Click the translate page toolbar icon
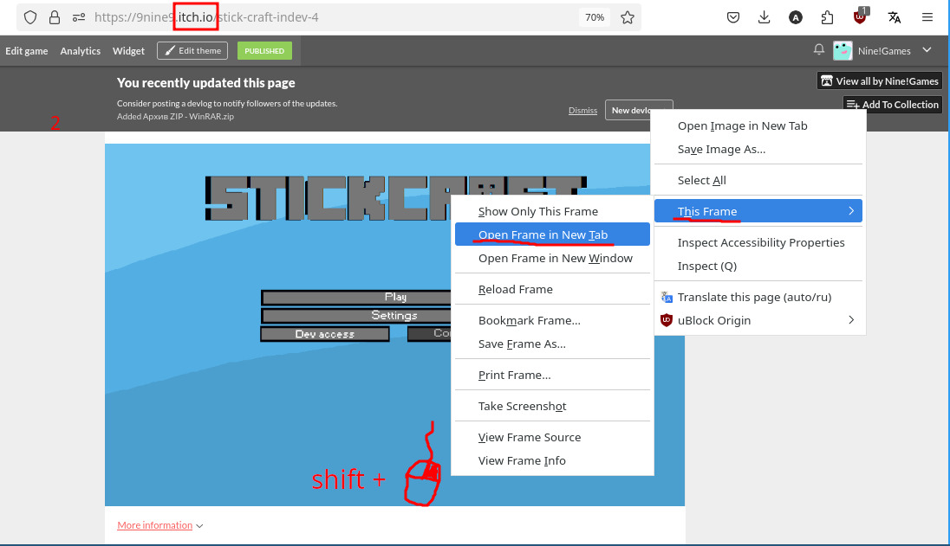Screen dimensions: 950x546 [895, 17]
